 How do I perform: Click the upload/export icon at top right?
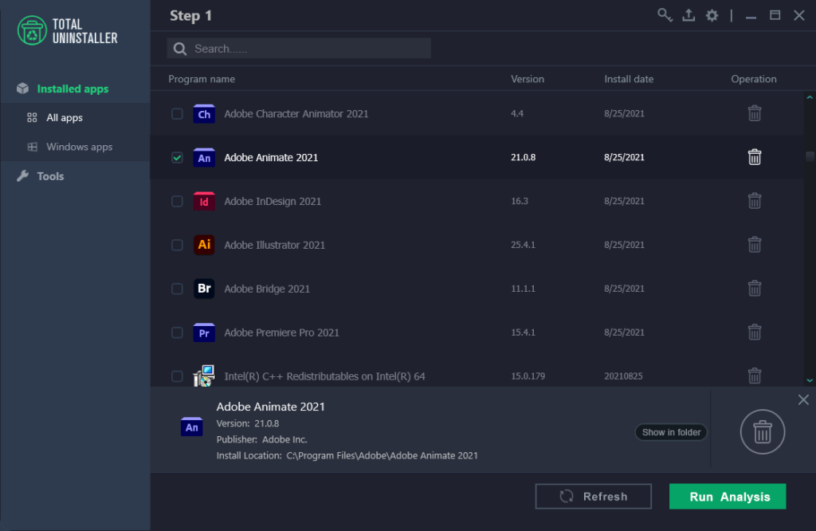688,14
